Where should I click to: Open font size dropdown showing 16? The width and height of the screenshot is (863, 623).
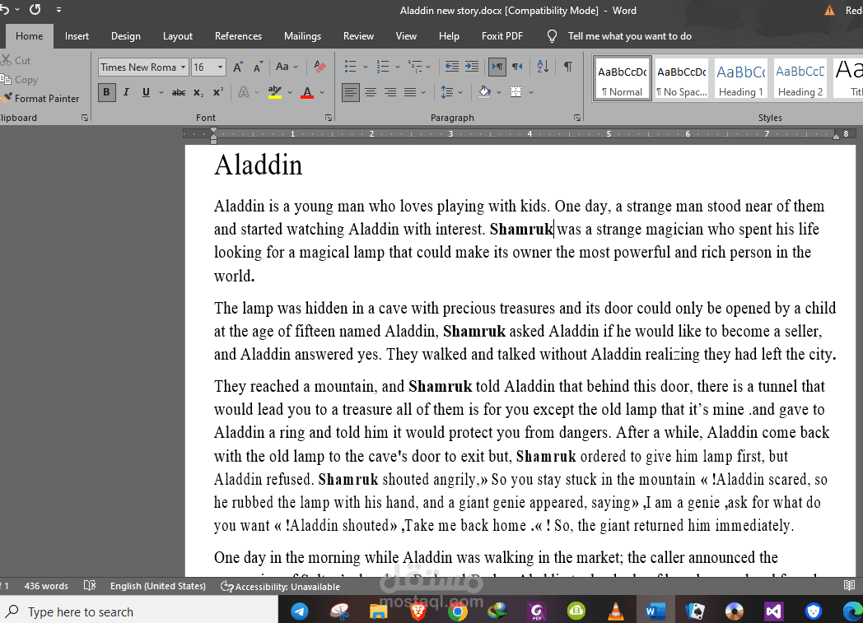(220, 67)
